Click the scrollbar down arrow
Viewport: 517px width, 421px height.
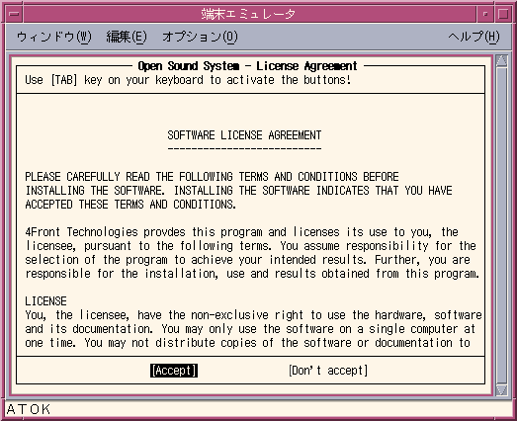click(502, 390)
